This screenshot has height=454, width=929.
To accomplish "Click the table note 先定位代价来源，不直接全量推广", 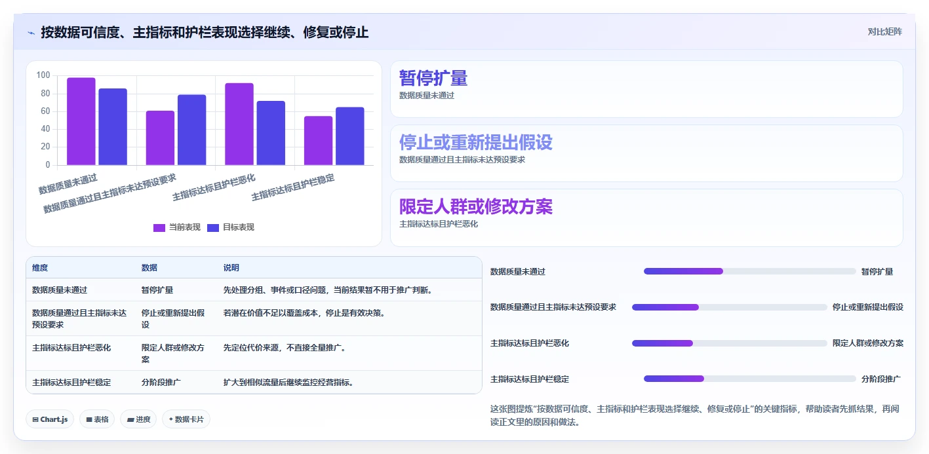I will pos(285,347).
